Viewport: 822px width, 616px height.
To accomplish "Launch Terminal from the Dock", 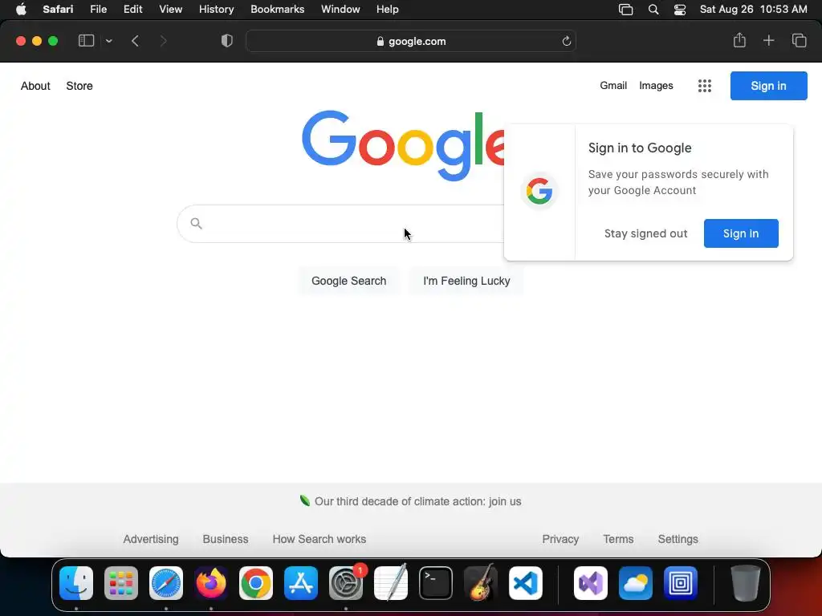I will click(x=436, y=583).
